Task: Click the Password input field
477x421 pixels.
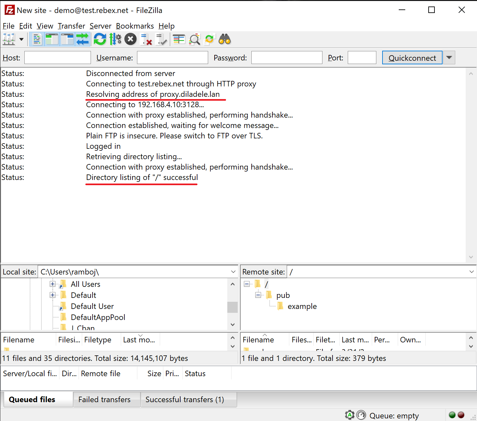Action: tap(287, 57)
